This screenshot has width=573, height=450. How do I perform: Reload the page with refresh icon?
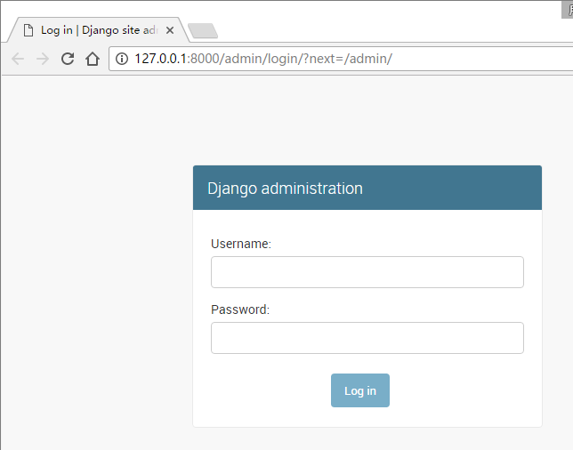pos(68,59)
